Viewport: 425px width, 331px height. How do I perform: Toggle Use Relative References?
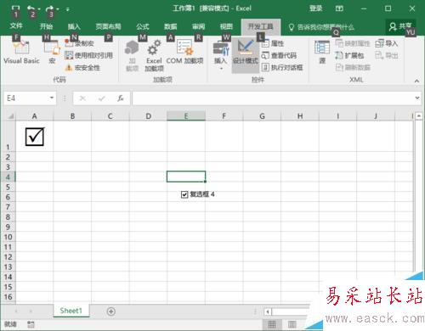pyautogui.click(x=88, y=55)
